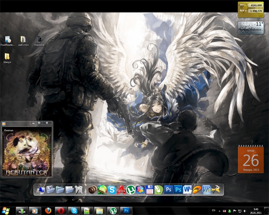Open My Computer icon in the dock

coord(41,190)
